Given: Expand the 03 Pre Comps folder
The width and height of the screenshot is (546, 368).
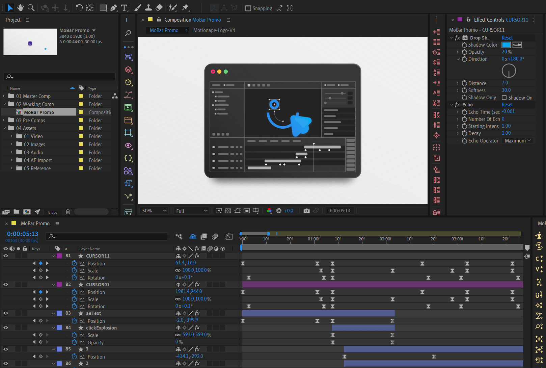Looking at the screenshot, I should click(4, 121).
